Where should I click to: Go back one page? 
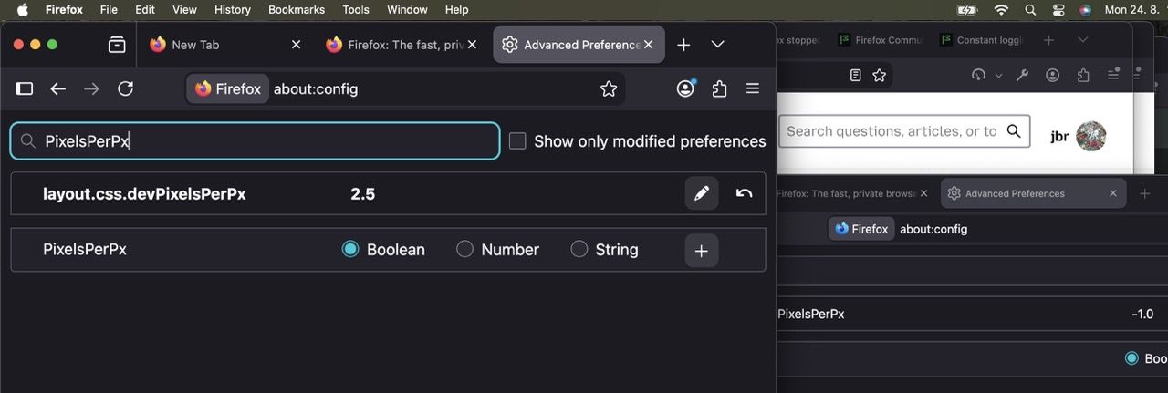click(58, 88)
